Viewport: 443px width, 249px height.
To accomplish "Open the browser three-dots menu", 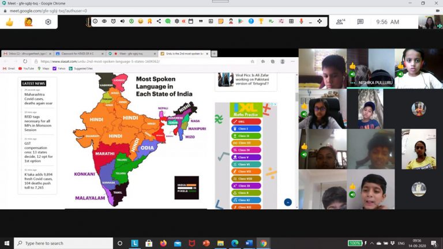I will click(x=292, y=61).
